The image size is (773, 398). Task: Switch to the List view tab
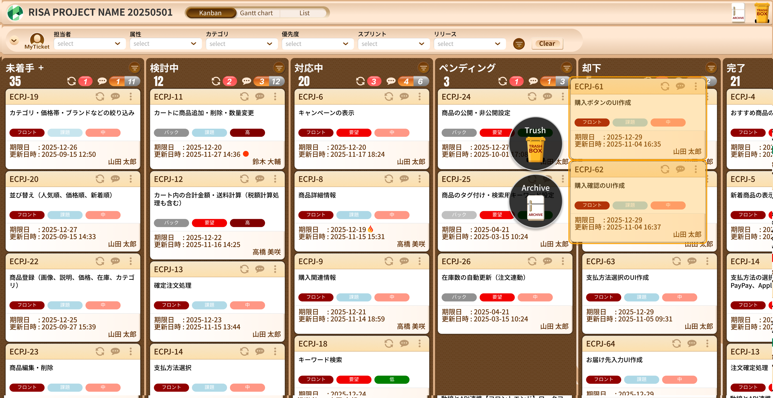pos(304,13)
